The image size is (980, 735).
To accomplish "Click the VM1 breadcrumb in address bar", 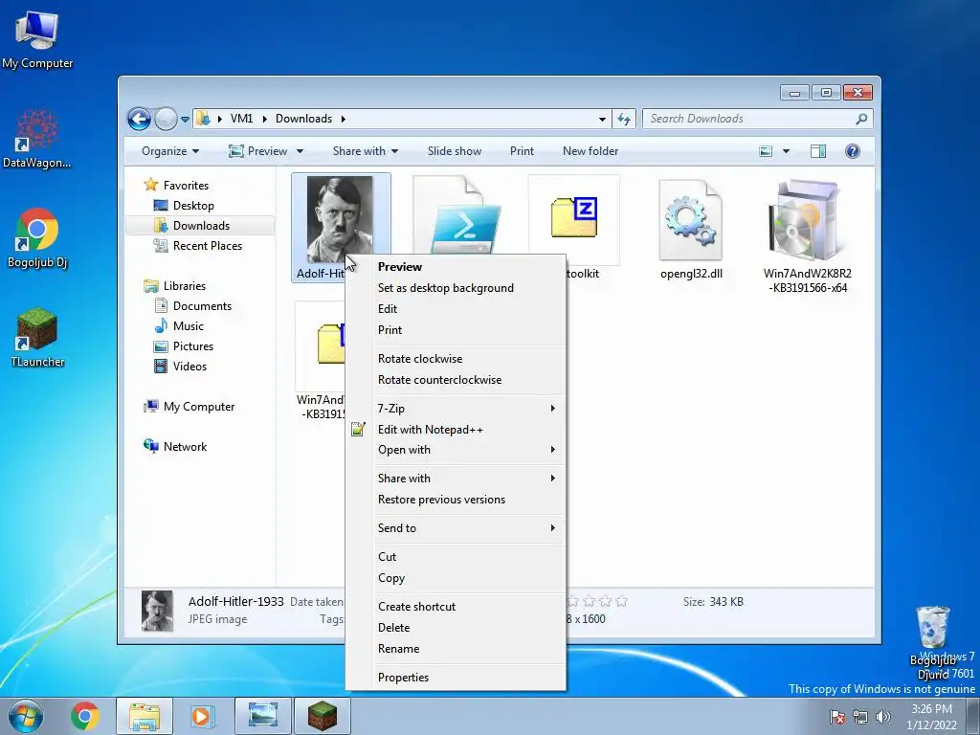I will pyautogui.click(x=241, y=119).
